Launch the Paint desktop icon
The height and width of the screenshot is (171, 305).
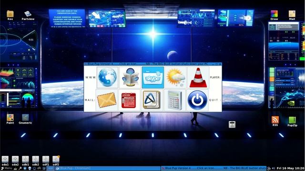[x=10, y=119]
